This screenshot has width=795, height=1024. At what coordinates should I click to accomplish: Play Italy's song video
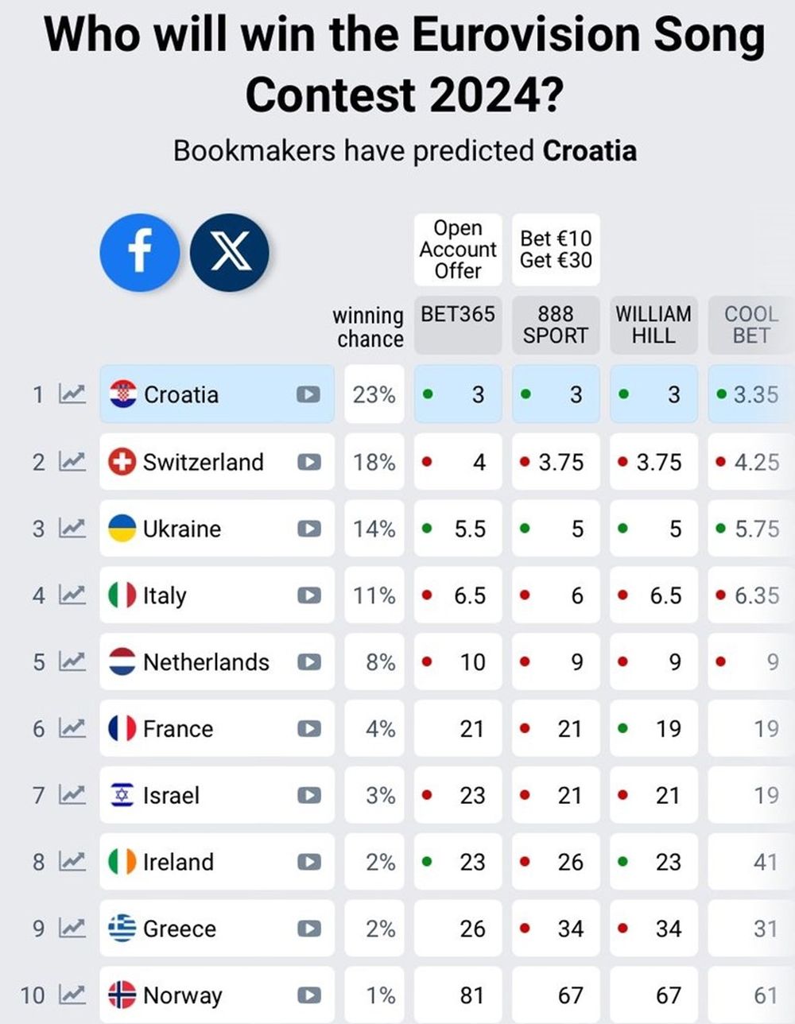tap(308, 595)
